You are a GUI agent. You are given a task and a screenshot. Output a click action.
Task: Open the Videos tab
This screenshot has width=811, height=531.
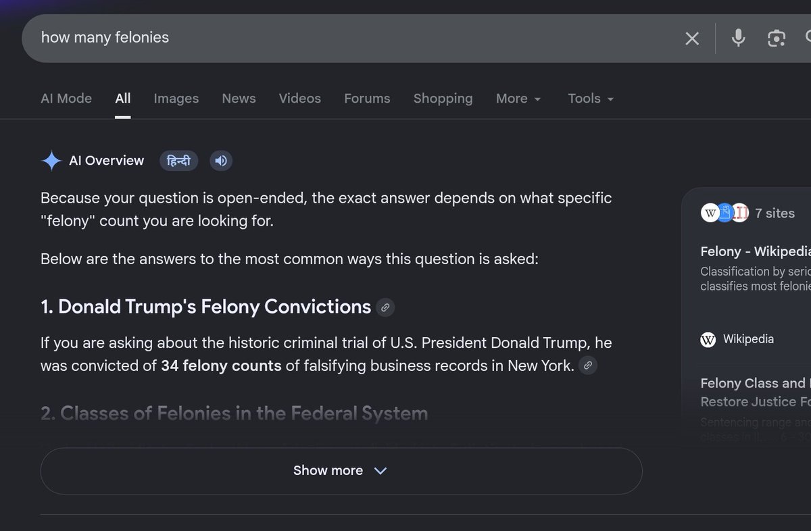point(300,99)
